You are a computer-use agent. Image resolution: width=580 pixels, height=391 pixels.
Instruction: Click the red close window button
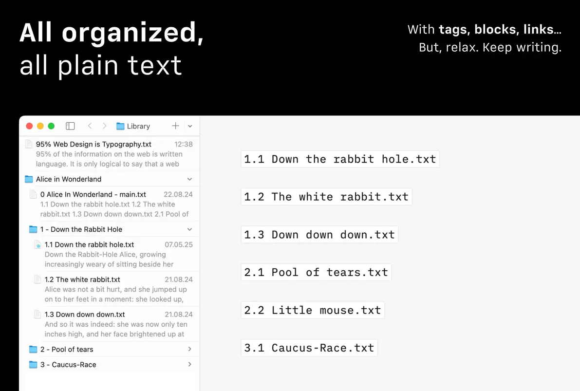click(x=30, y=126)
